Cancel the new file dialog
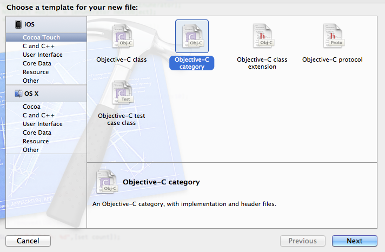385x252 pixels. coord(28,241)
